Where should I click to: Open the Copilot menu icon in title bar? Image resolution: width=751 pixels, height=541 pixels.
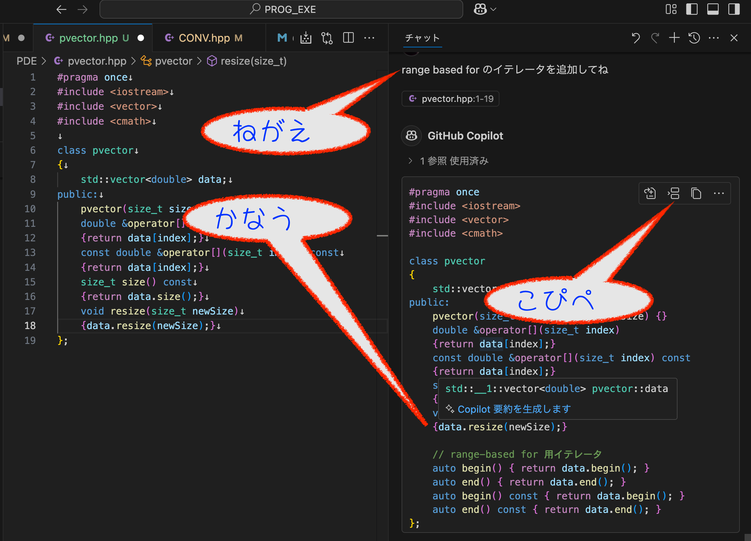(480, 9)
